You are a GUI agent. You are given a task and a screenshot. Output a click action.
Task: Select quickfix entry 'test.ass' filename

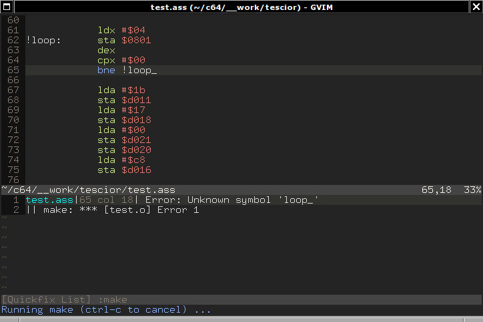(49, 200)
